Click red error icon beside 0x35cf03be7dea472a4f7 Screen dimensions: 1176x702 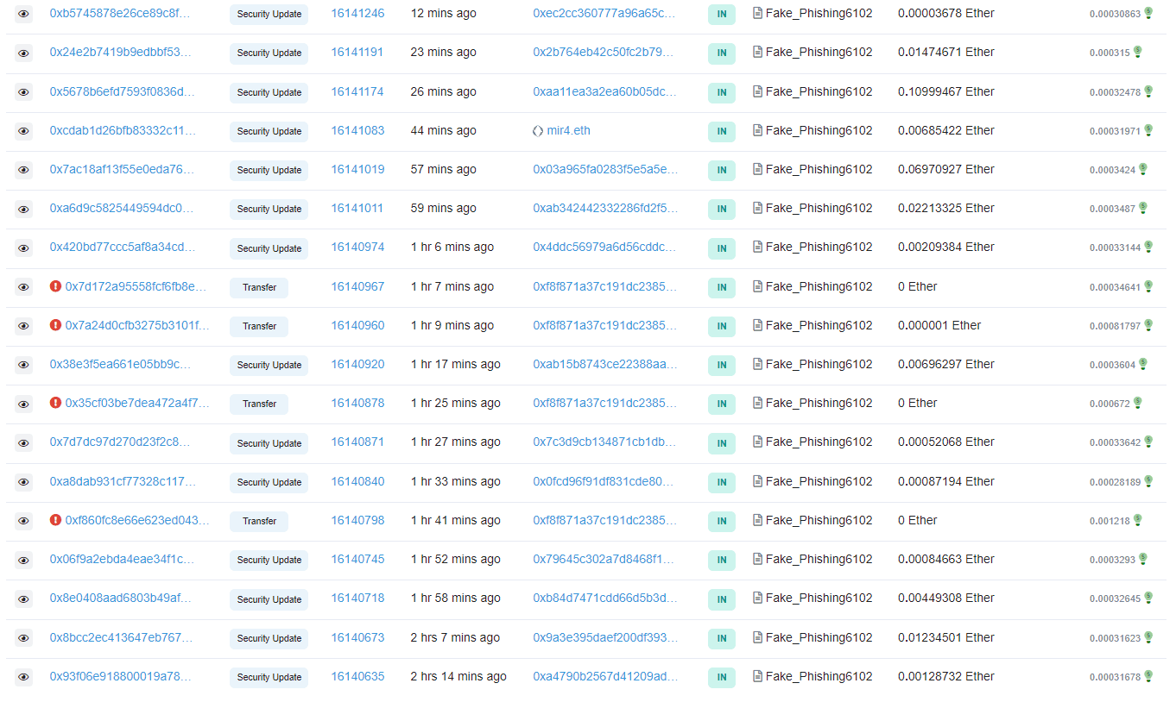click(56, 403)
